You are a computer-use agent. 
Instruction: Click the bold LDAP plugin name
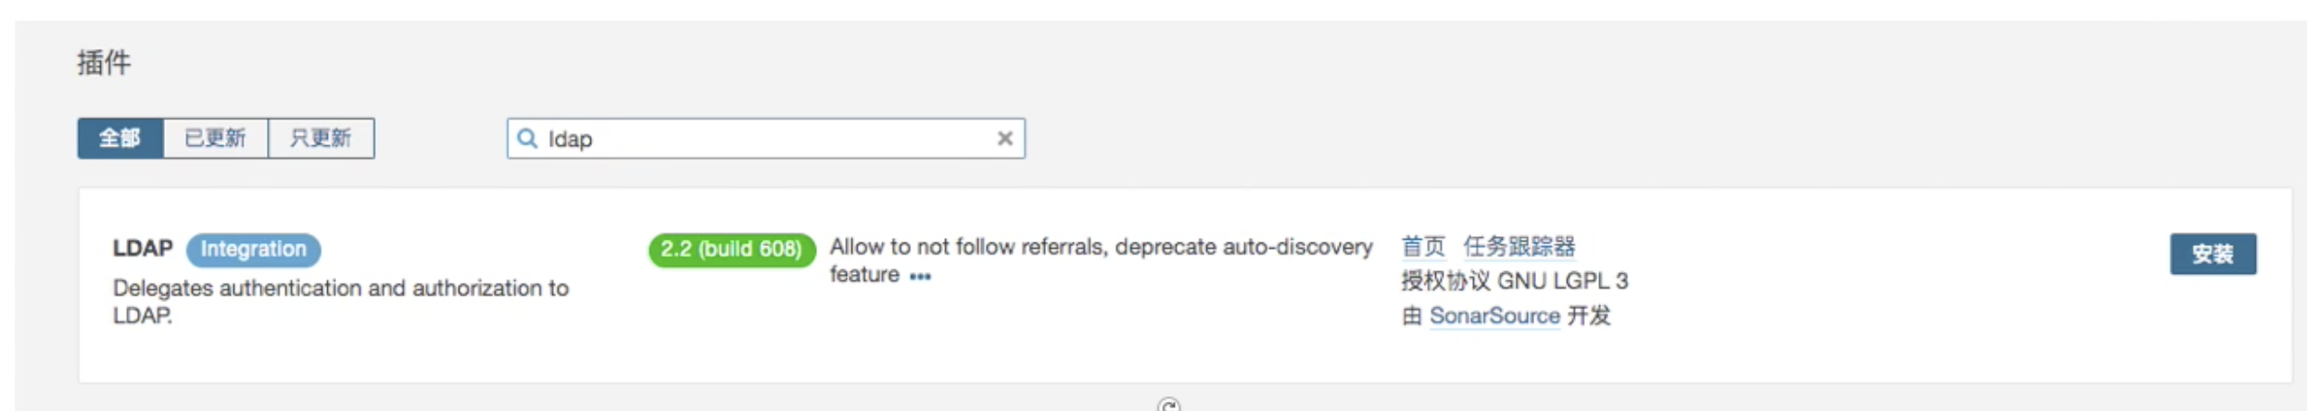tap(143, 248)
